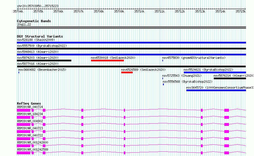The width and height of the screenshot is (254, 156).
Task: Click the 35714k ruler position label
Action: (x=220, y=11)
